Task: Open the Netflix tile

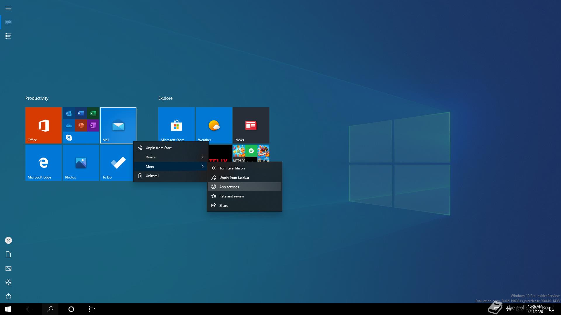Action: tap(220, 153)
